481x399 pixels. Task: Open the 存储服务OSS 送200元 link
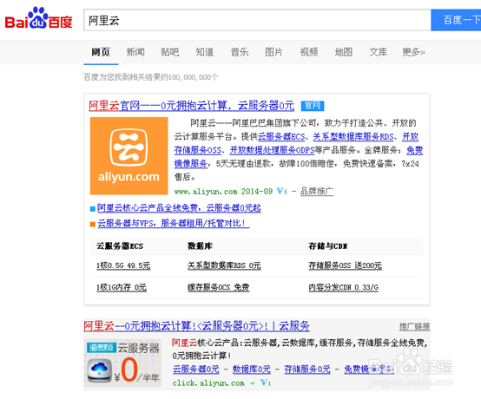tap(345, 265)
